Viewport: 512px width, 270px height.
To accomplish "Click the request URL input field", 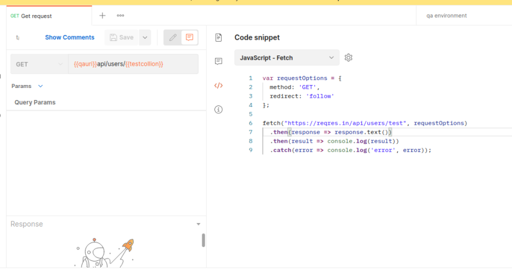I will (133, 64).
